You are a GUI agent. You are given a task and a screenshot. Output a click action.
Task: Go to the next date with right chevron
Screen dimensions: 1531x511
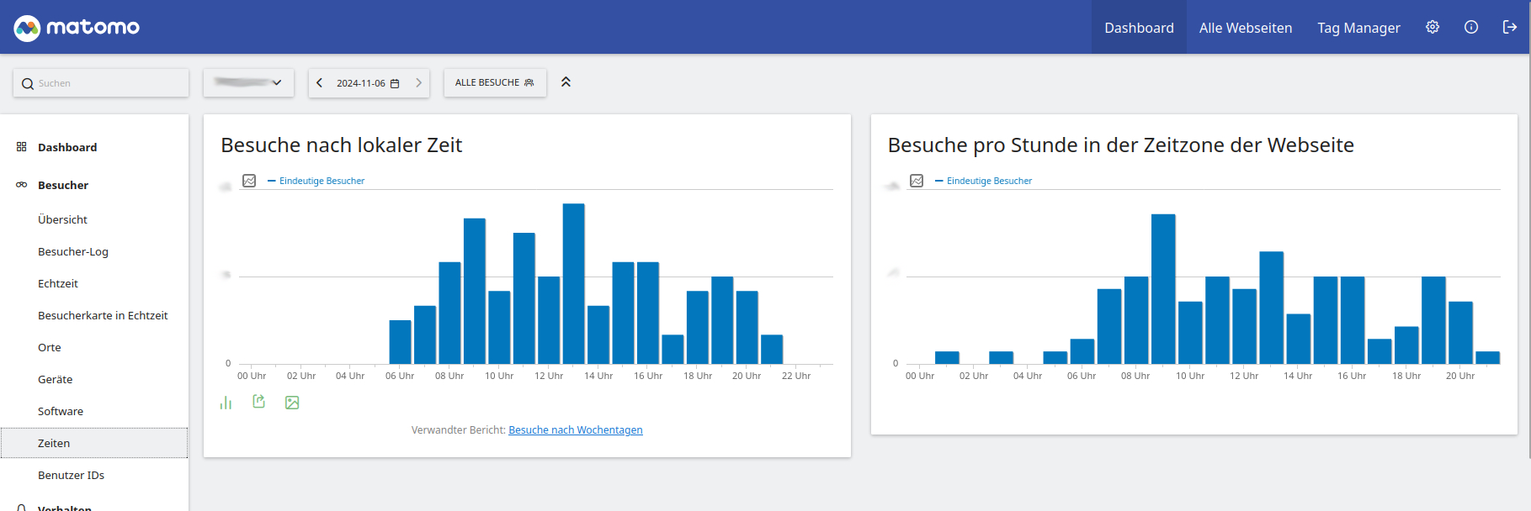[x=418, y=82]
